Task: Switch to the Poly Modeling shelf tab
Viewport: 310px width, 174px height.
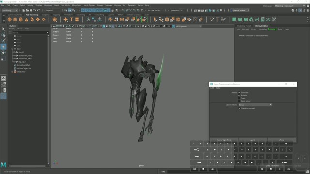Action: (31, 15)
